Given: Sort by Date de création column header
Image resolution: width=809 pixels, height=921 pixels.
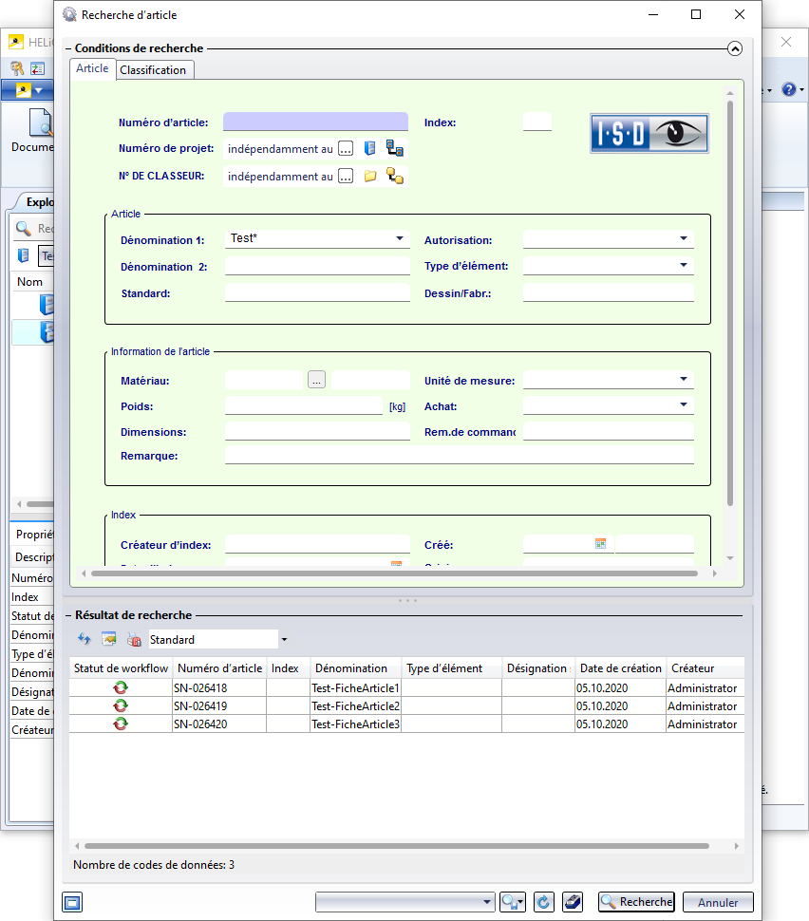Looking at the screenshot, I should [x=620, y=668].
